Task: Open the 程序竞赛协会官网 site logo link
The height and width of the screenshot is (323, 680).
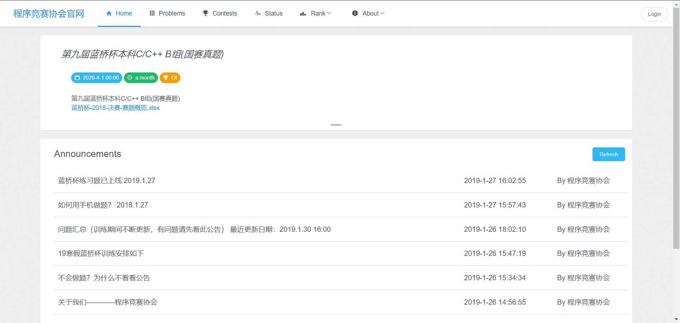Action: click(49, 14)
